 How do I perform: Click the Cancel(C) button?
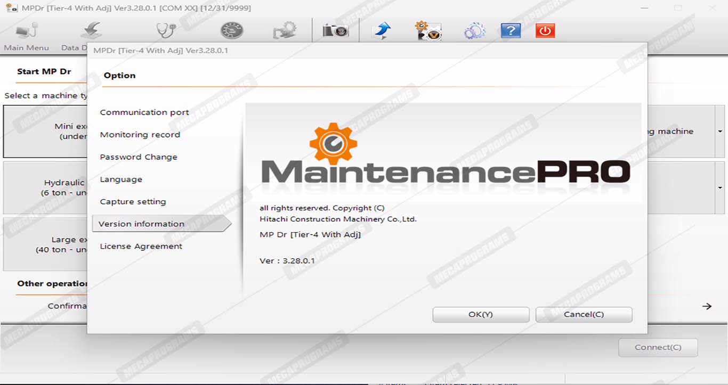coord(584,315)
